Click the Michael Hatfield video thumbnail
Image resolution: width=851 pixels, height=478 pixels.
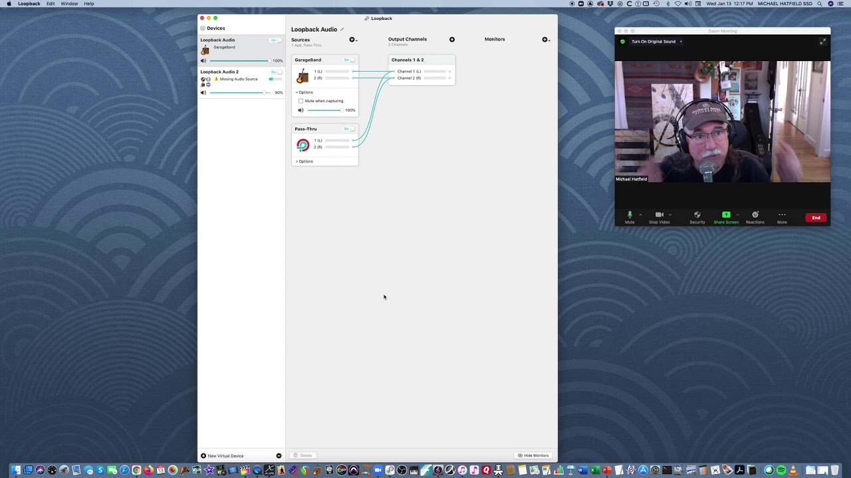pyautogui.click(x=723, y=121)
